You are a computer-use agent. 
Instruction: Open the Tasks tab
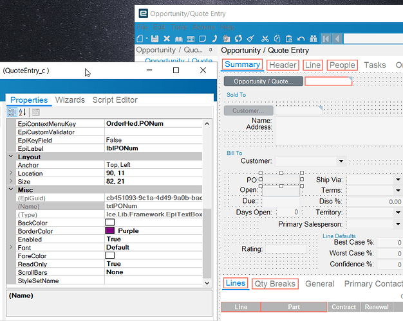click(x=375, y=65)
